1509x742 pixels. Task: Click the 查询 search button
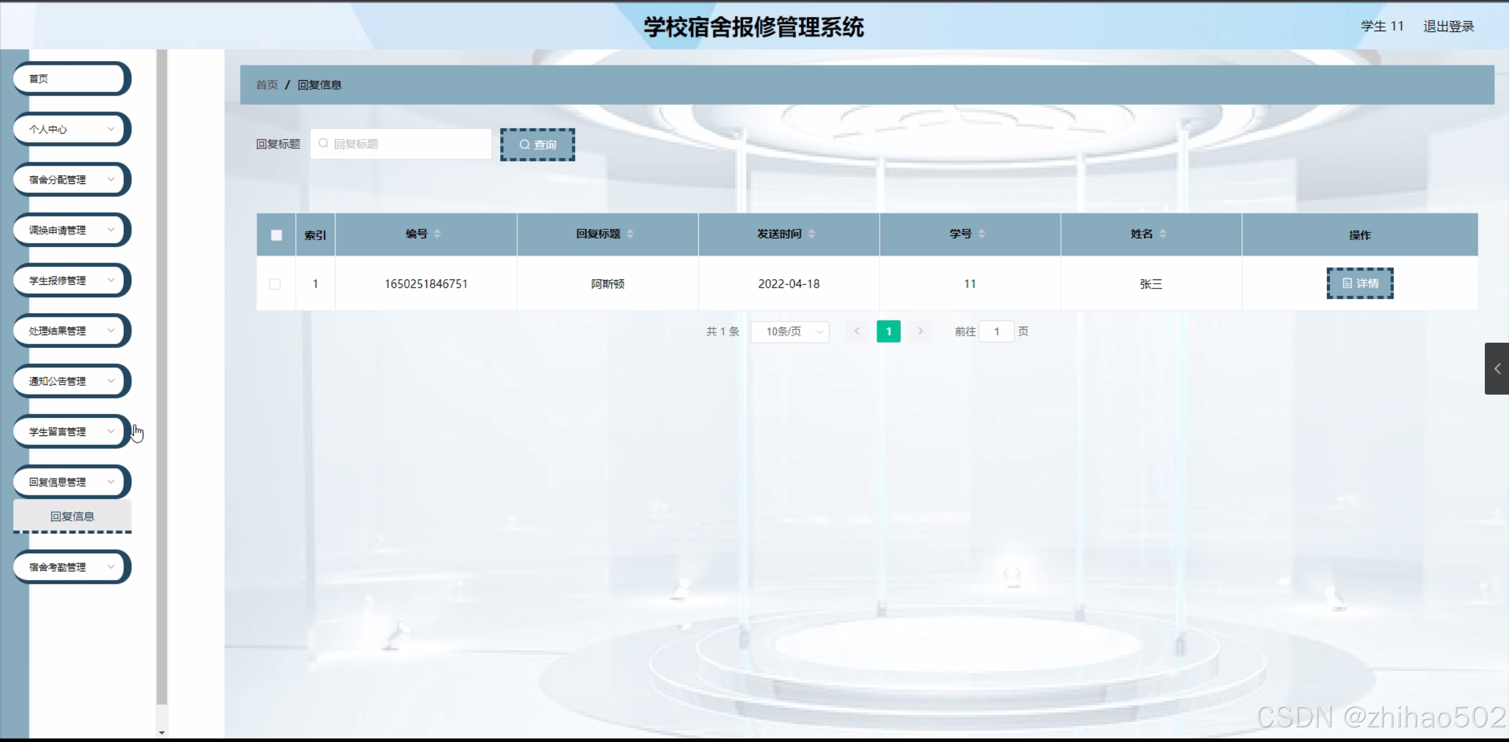click(537, 145)
